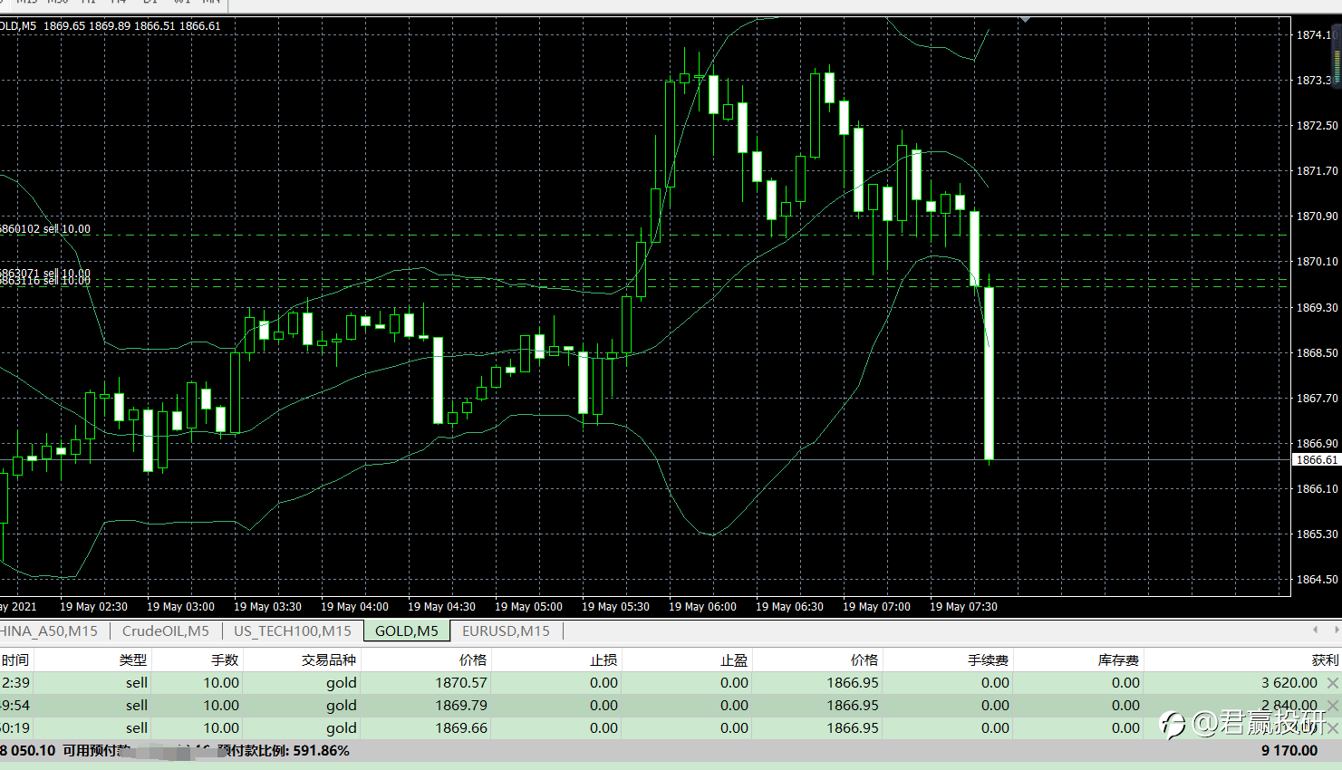1342x770 pixels.
Task: Click the '19 May 06:00' time axis label
Action: [x=702, y=606]
